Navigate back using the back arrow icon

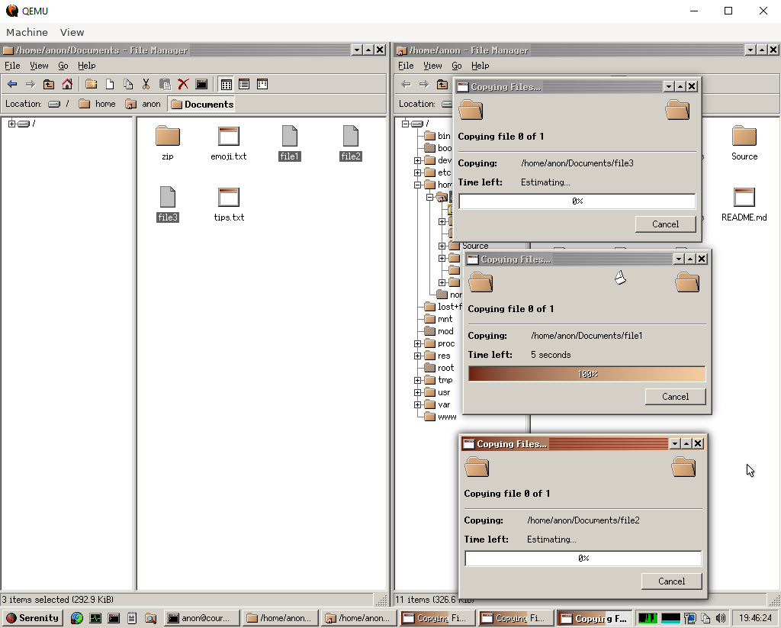(13, 84)
